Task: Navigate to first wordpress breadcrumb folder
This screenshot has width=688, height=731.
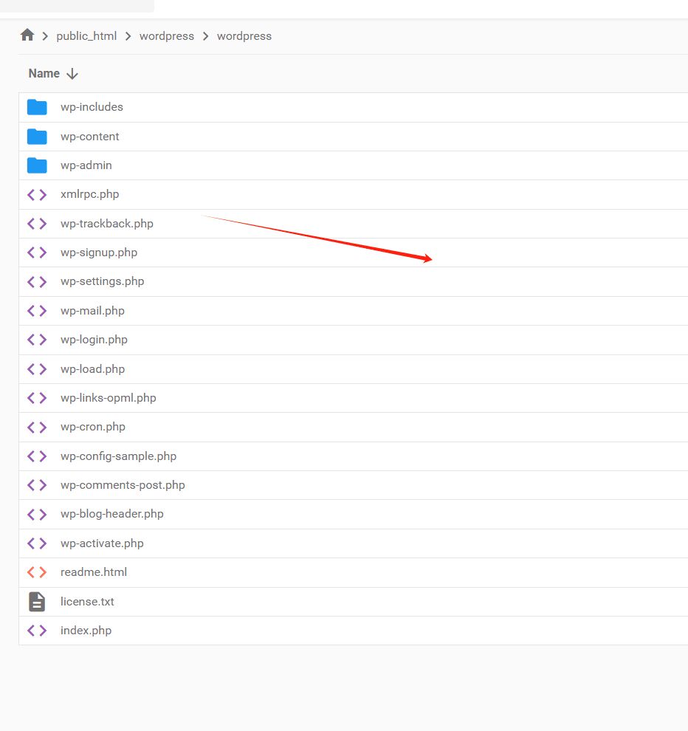Action: click(x=167, y=36)
